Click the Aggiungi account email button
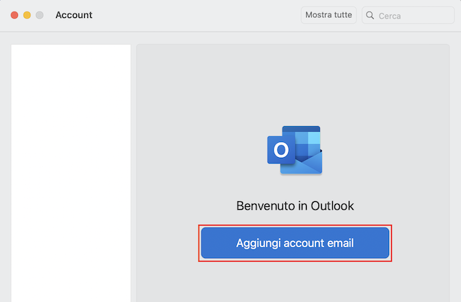 pos(295,243)
